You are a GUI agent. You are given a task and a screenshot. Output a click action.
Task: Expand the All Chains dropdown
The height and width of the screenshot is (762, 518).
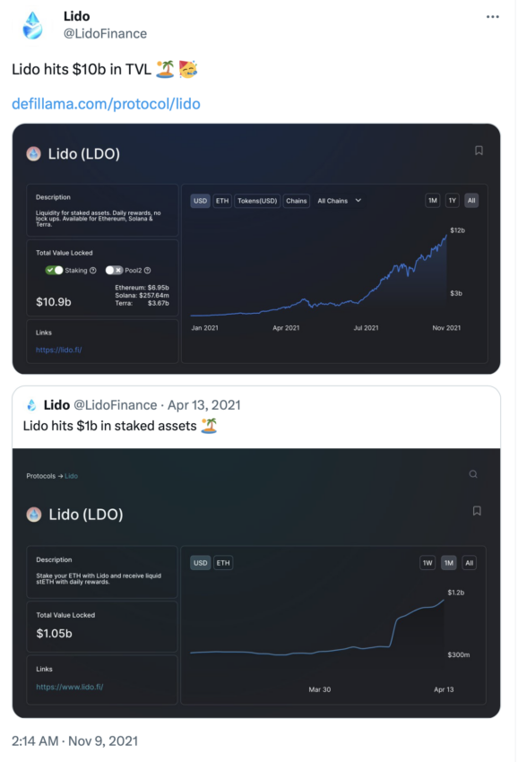coord(338,201)
